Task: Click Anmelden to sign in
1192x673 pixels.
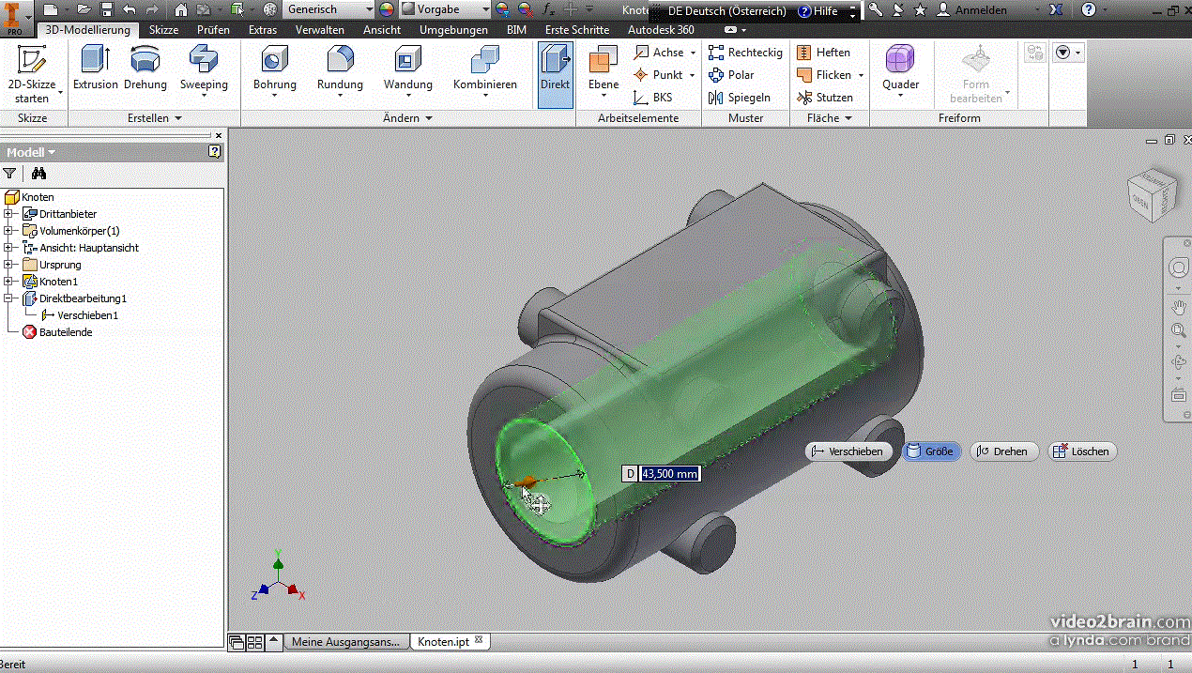Action: (x=972, y=10)
